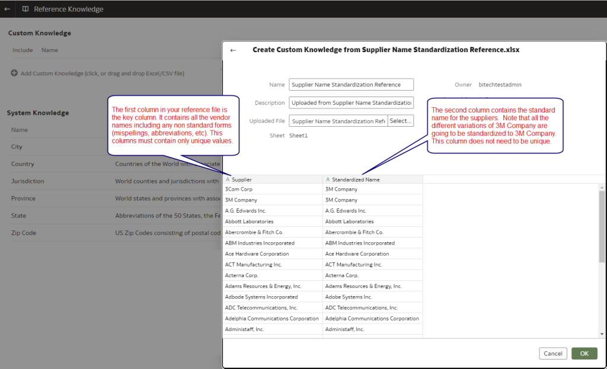Click the Uploaded File input field
The image size is (607, 369).
pos(338,120)
